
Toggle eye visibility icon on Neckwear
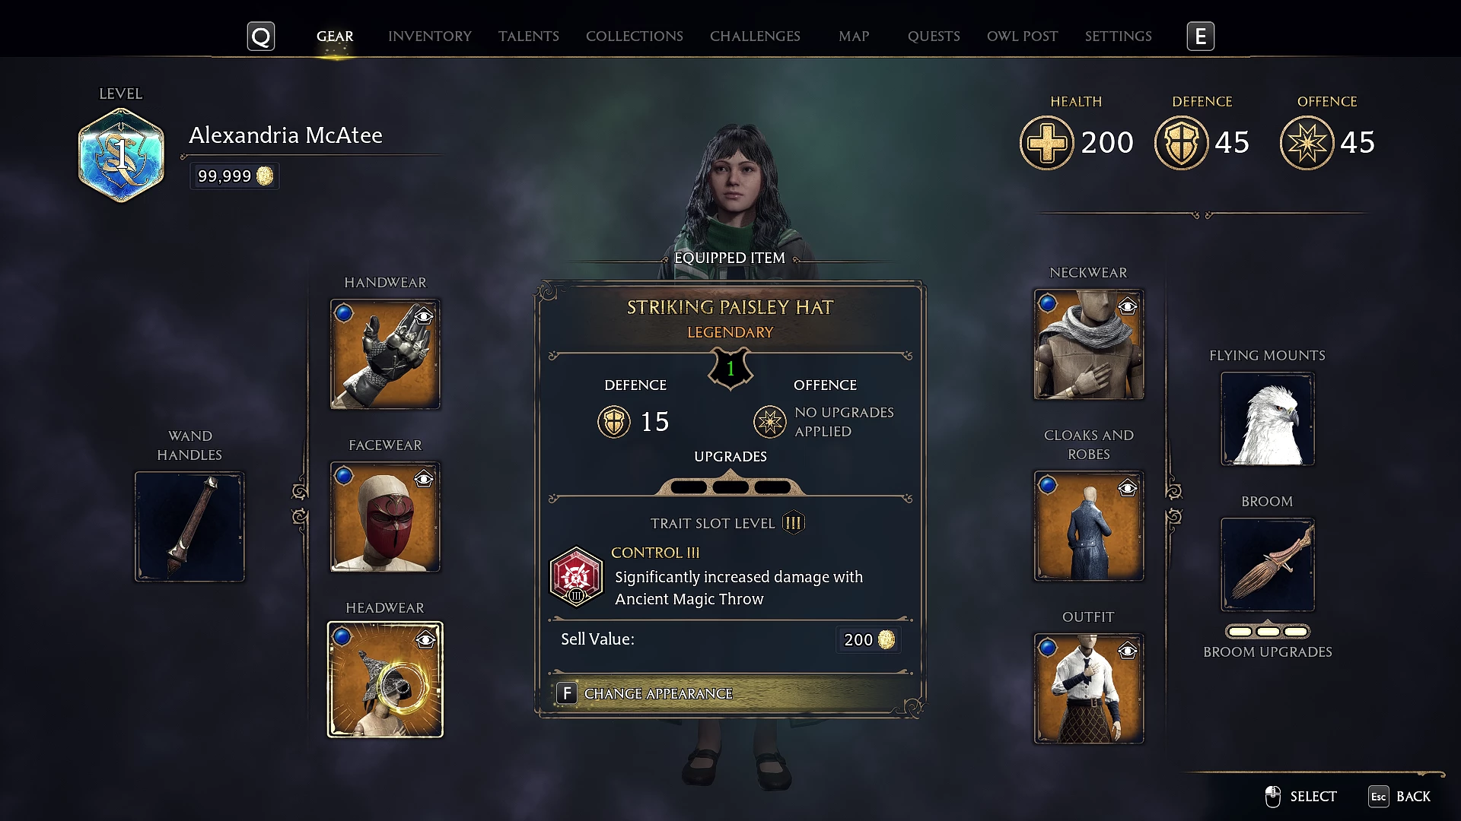point(1128,306)
